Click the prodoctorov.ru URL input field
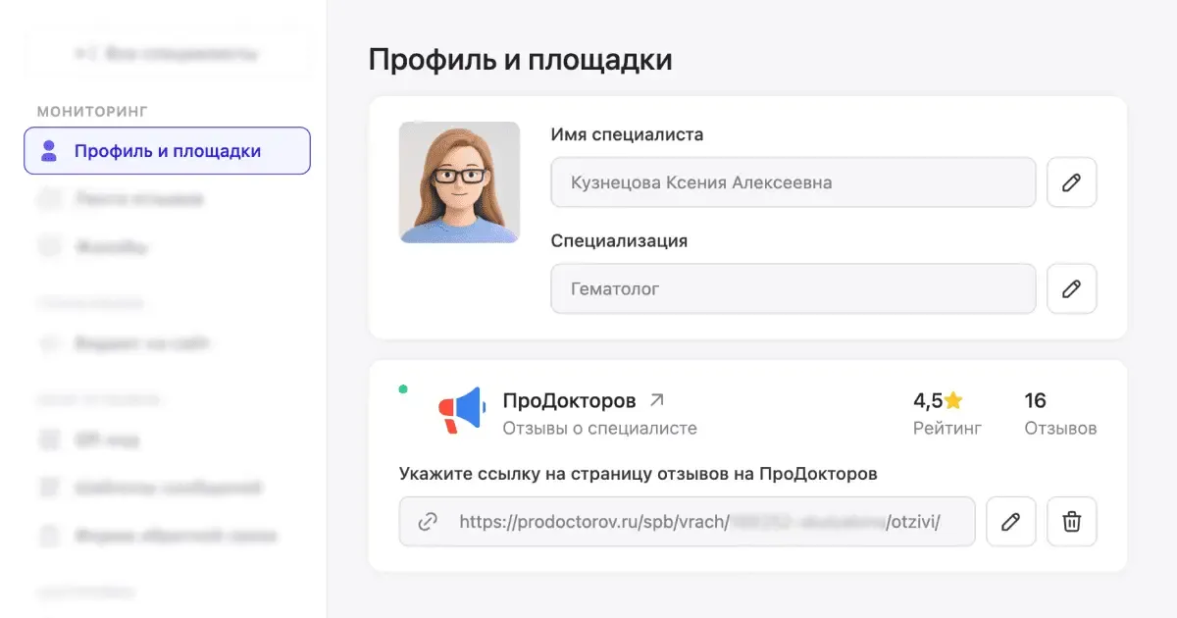Viewport: 1177px width, 618px height. point(687,522)
